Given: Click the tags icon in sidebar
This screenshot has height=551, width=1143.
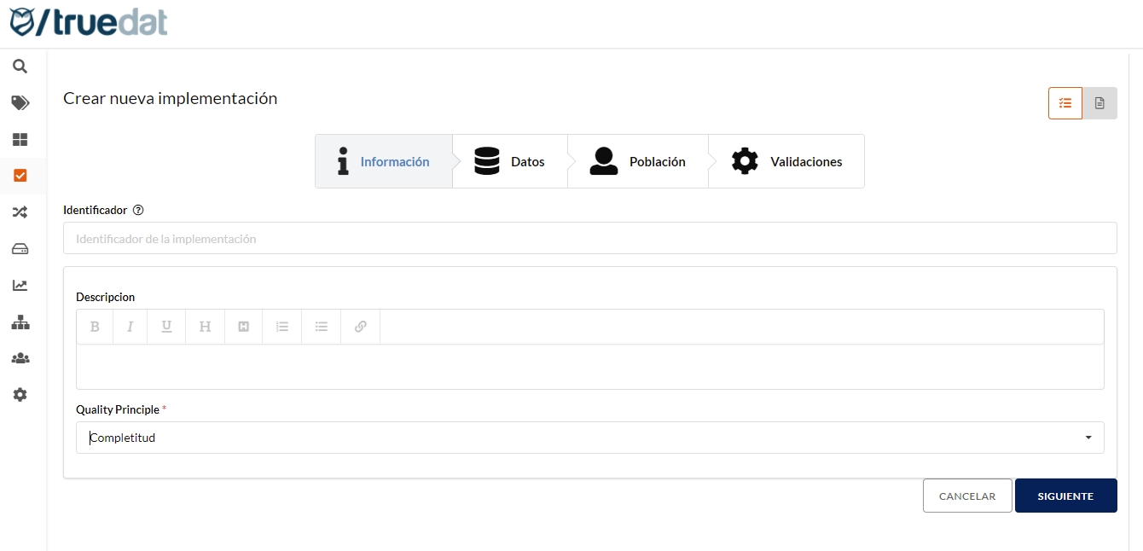Looking at the screenshot, I should [x=20, y=103].
